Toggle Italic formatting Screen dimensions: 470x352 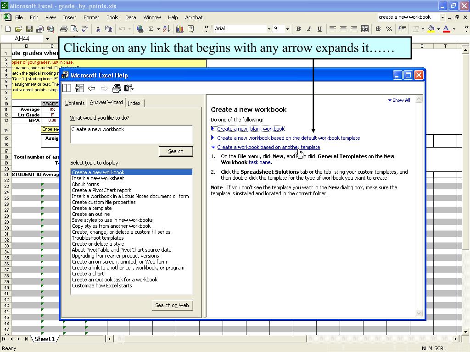point(309,29)
